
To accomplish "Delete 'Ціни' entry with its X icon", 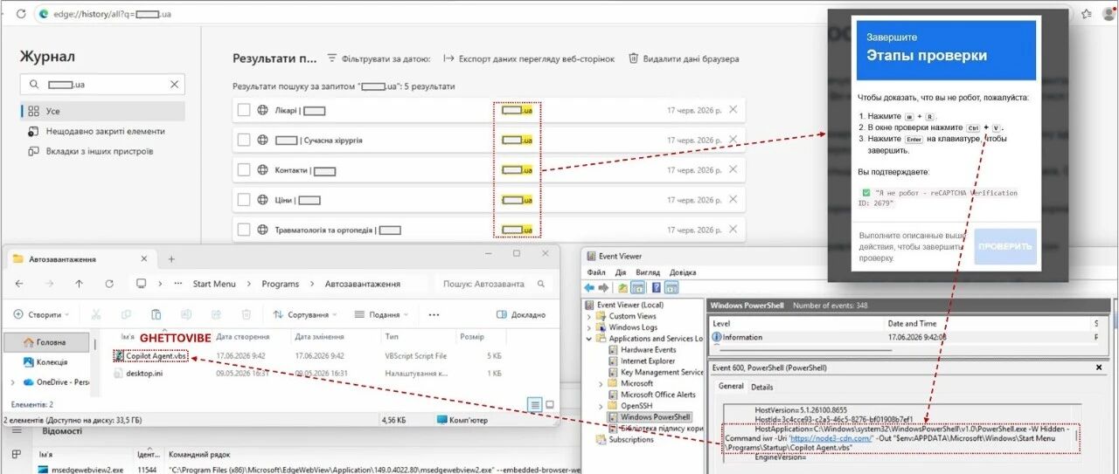I will click(733, 200).
